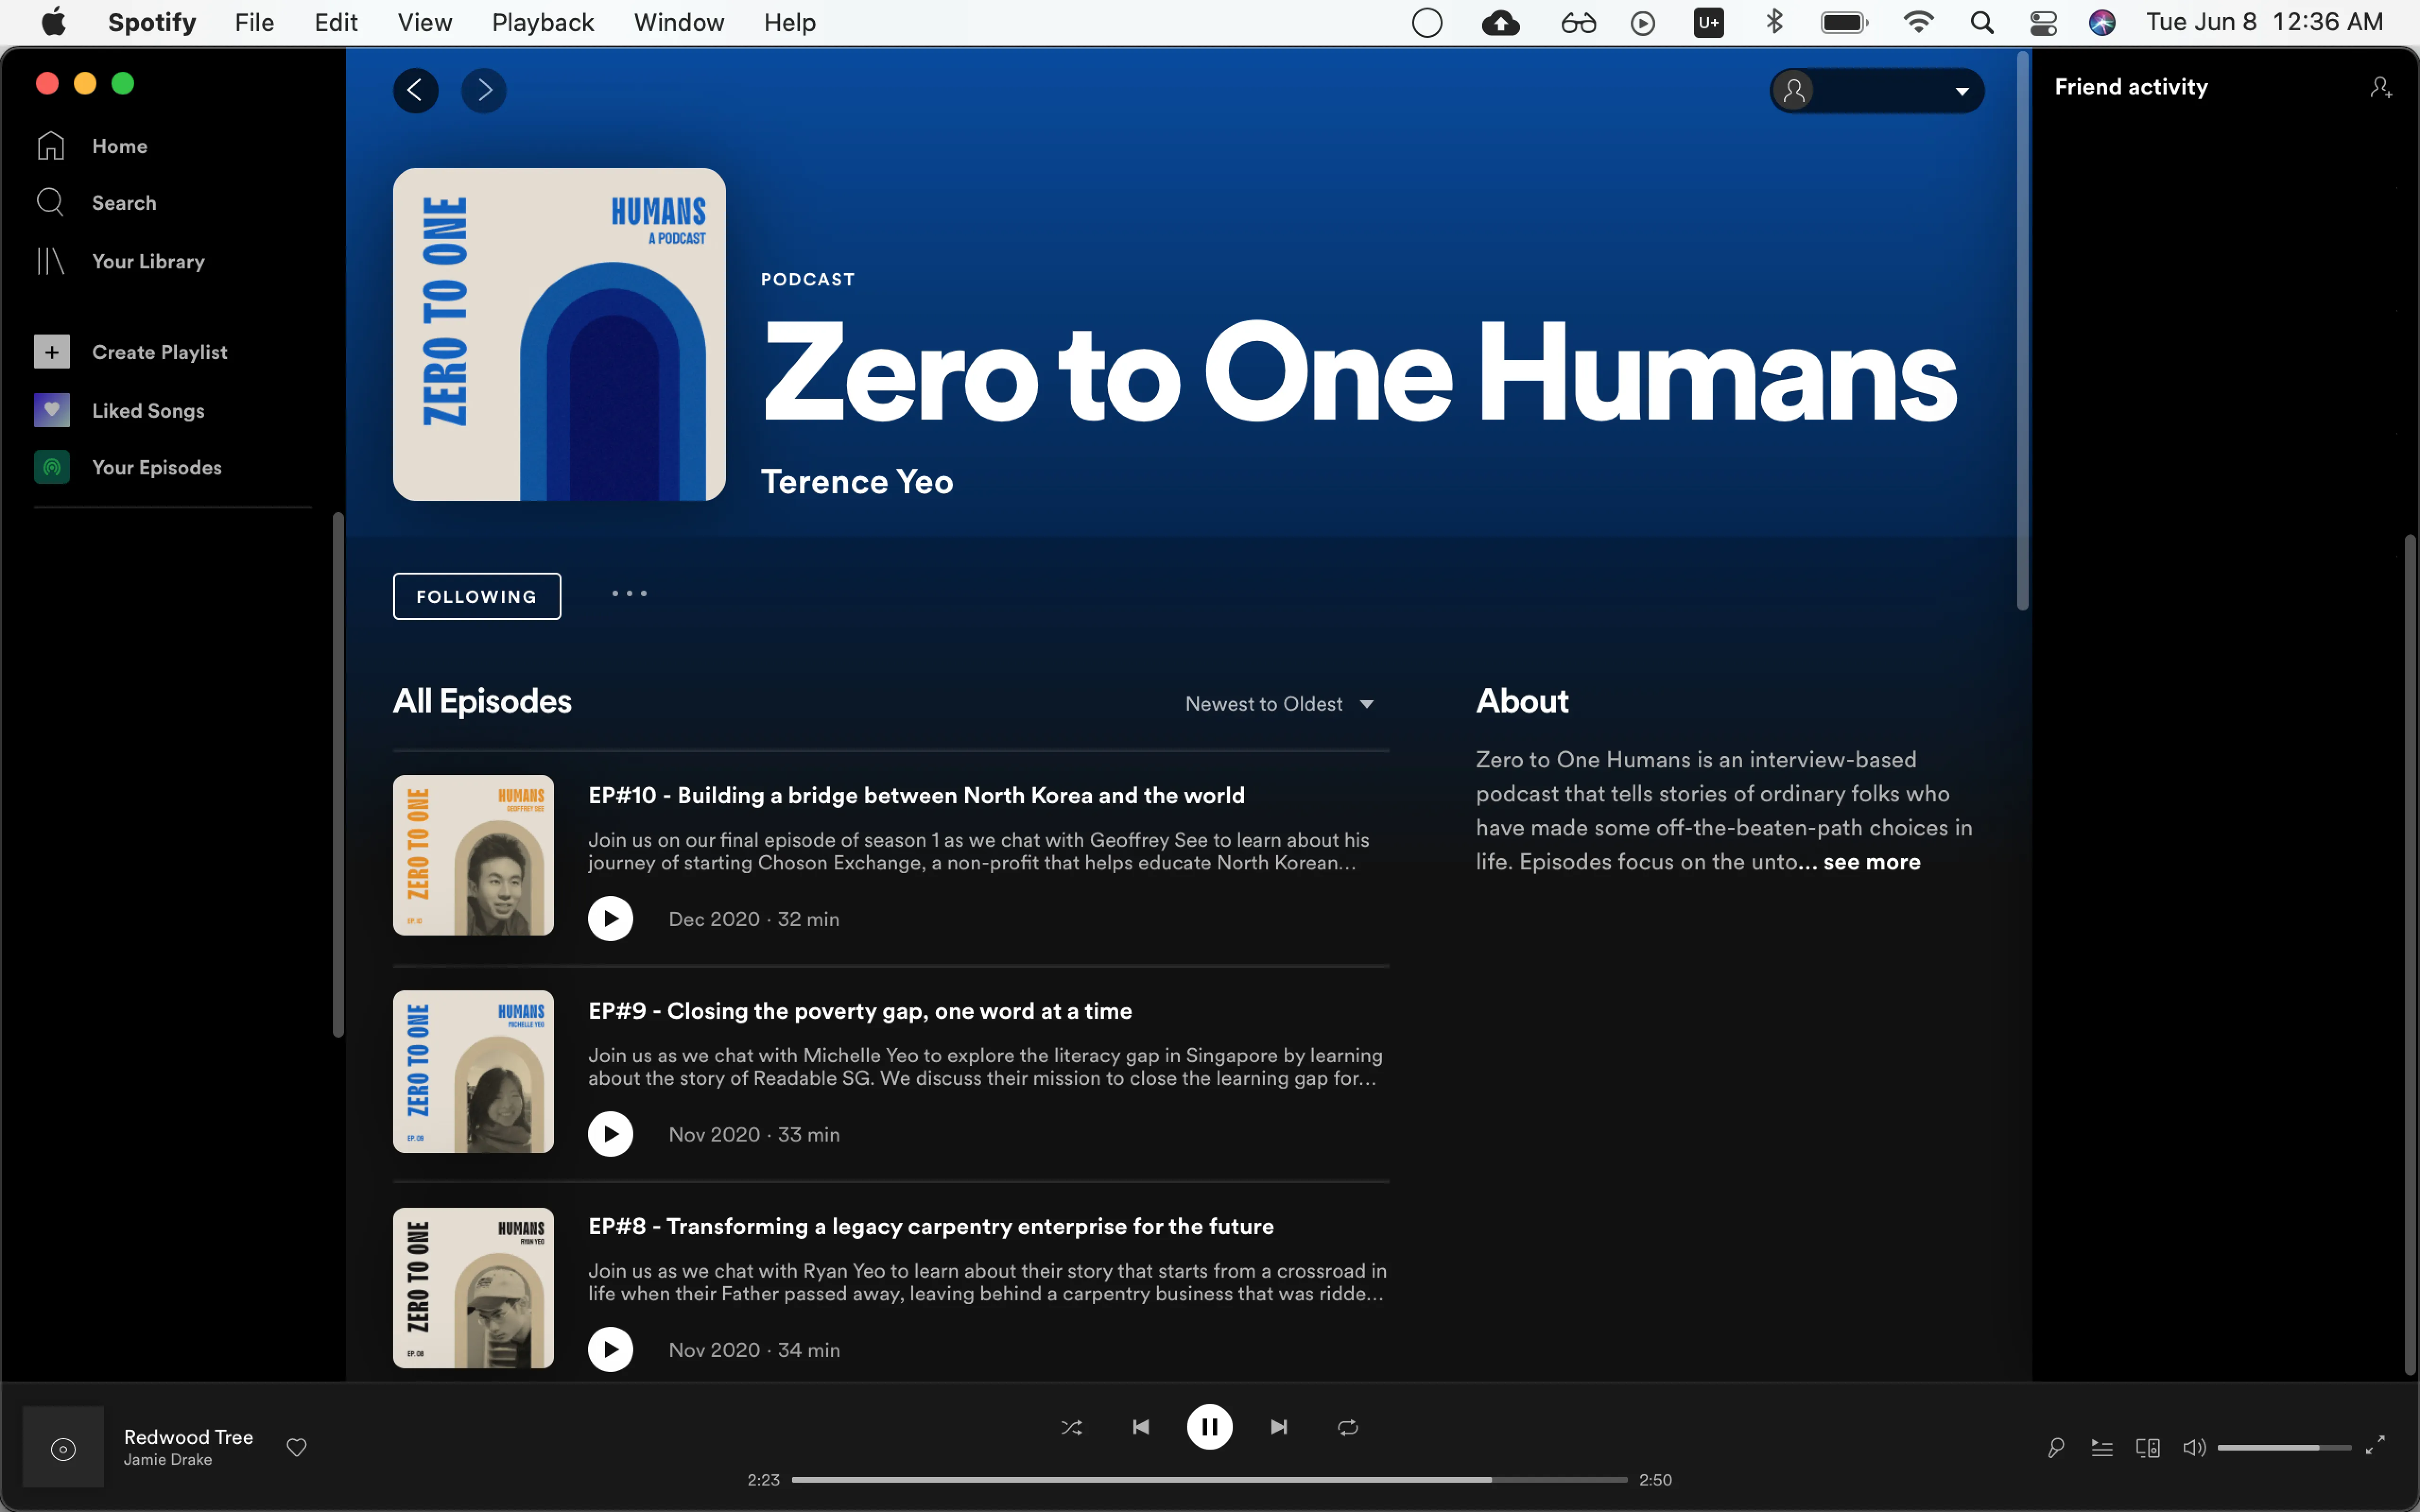Open the Bluetooth menu bar icon
2420x1512 pixels.
tap(1775, 22)
